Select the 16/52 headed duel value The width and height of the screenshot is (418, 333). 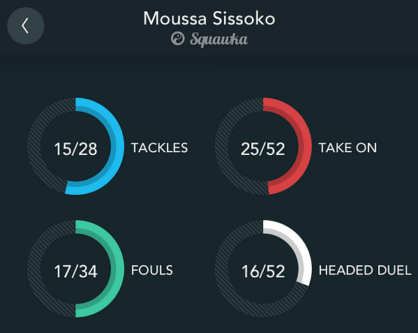pyautogui.click(x=263, y=272)
